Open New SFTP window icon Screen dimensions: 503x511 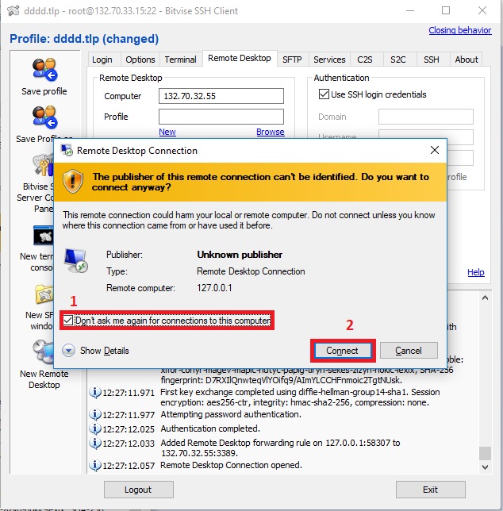(44, 294)
